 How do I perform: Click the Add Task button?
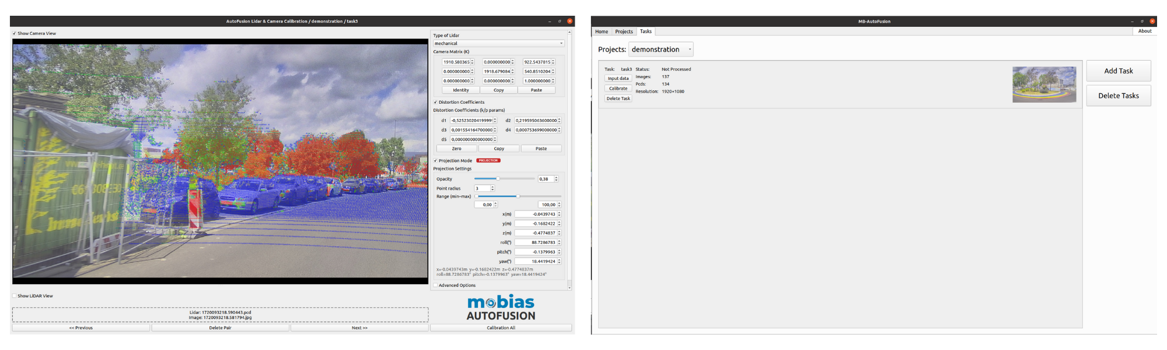click(1118, 71)
